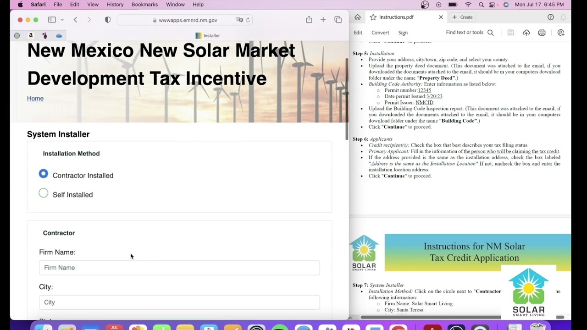Reload the page in Safari

[248, 20]
